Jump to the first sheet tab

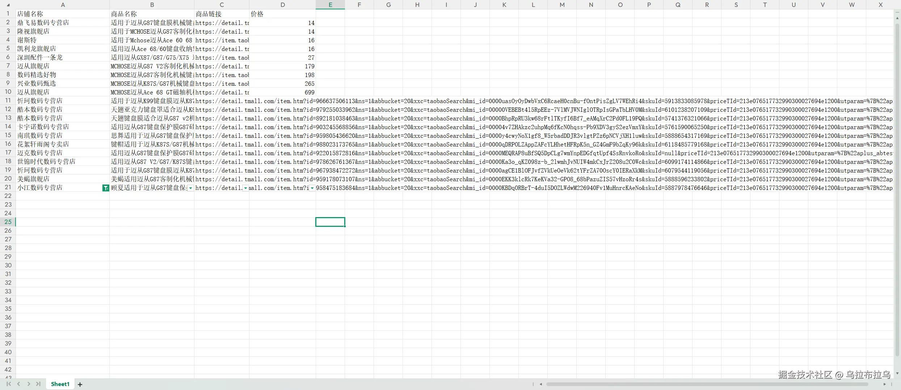(x=9, y=384)
